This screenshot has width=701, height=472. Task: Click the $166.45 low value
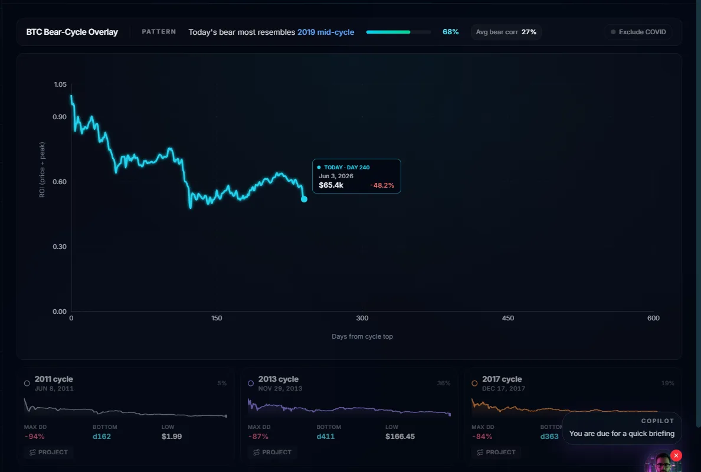pyautogui.click(x=400, y=437)
